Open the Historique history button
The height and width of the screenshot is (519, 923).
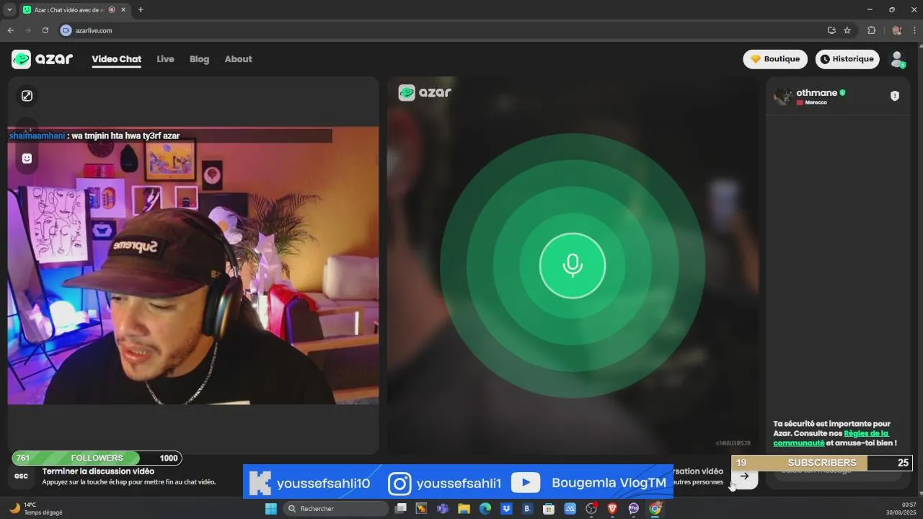847,59
